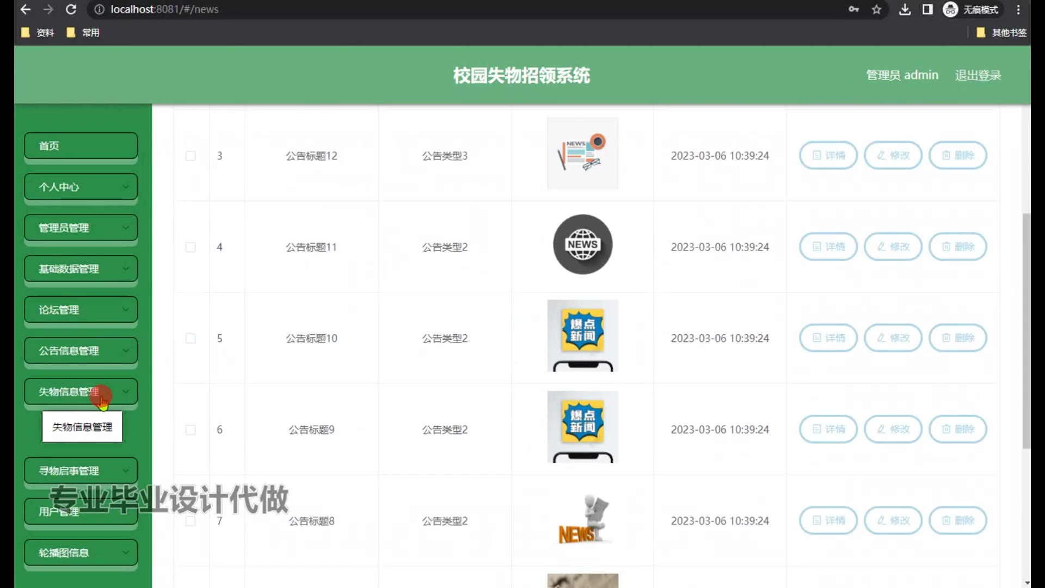The width and height of the screenshot is (1045, 588).
Task: Tick the checkbox beside 公告标题11
Action: [190, 247]
